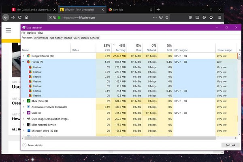This screenshot has height=162, width=243.
Task: Open page actions three-dot menu
Action: coord(155,17)
